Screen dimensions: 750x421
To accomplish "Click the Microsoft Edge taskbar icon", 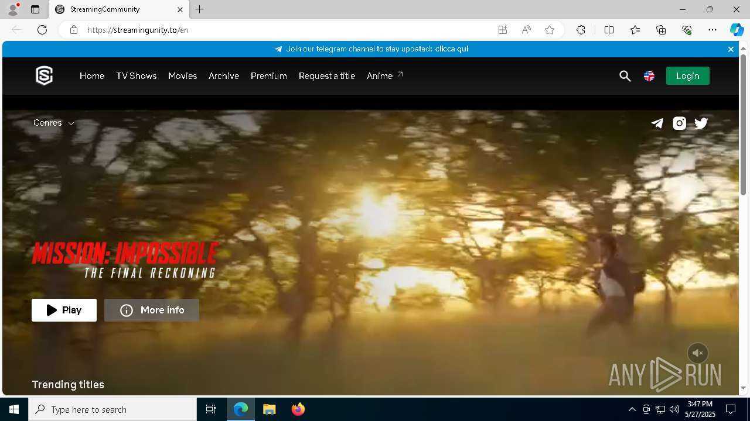I will point(241,409).
